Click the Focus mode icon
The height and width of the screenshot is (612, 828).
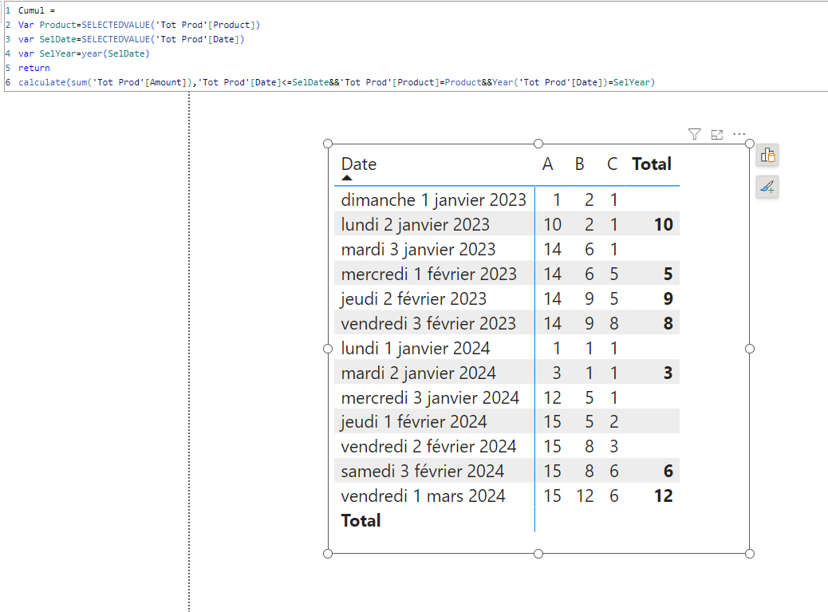tap(716, 135)
